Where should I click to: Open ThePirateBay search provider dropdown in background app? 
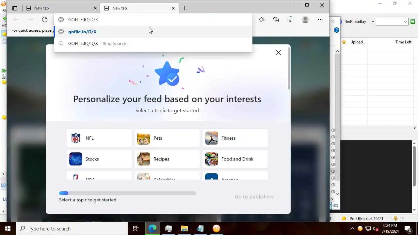(x=373, y=22)
